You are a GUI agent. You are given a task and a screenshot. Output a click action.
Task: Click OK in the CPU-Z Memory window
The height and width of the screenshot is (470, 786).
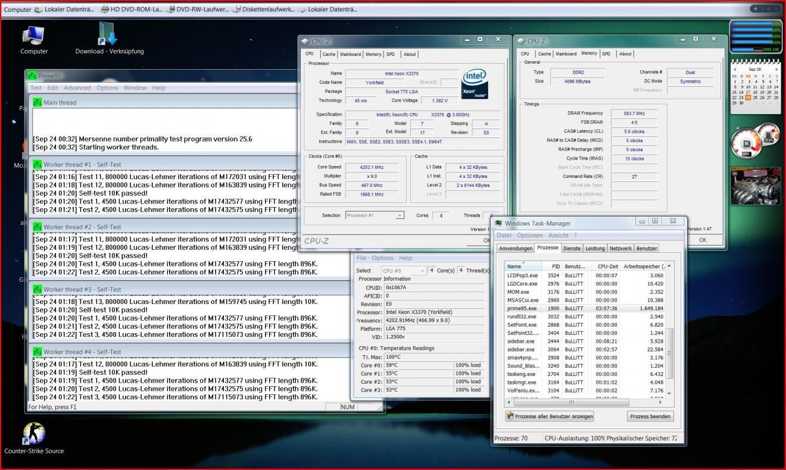703,240
